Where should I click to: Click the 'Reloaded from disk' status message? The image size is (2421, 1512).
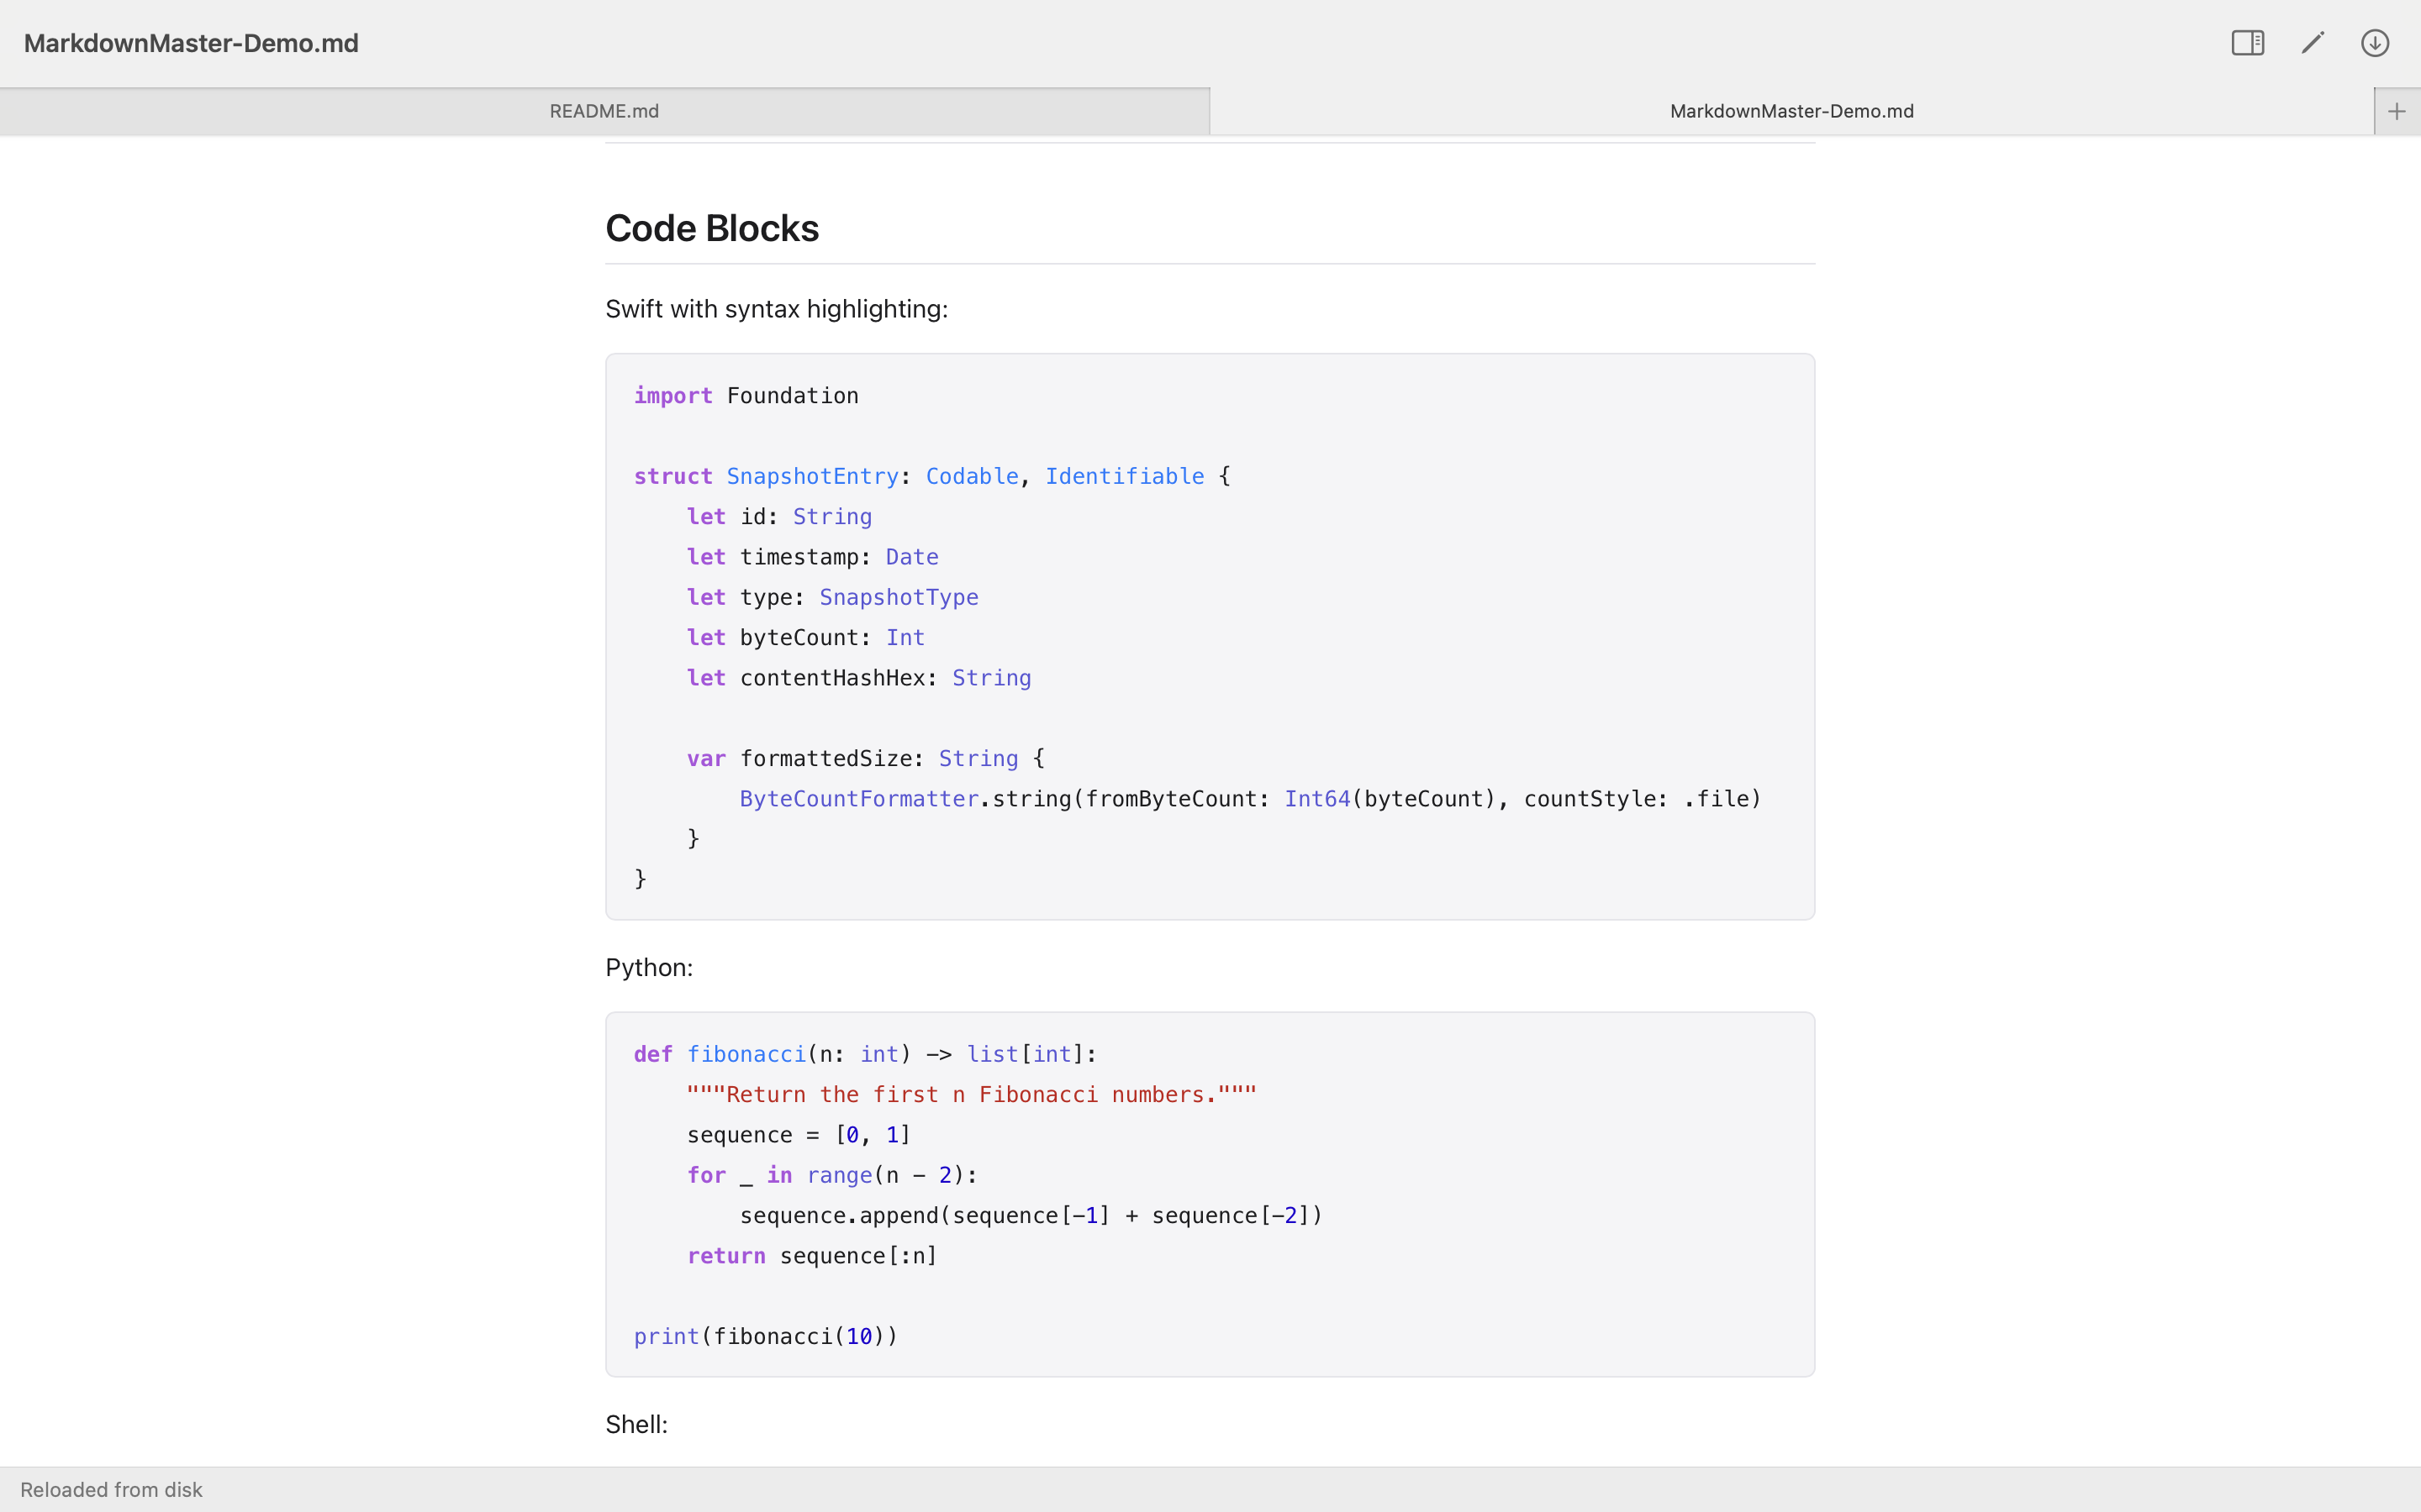111,1490
